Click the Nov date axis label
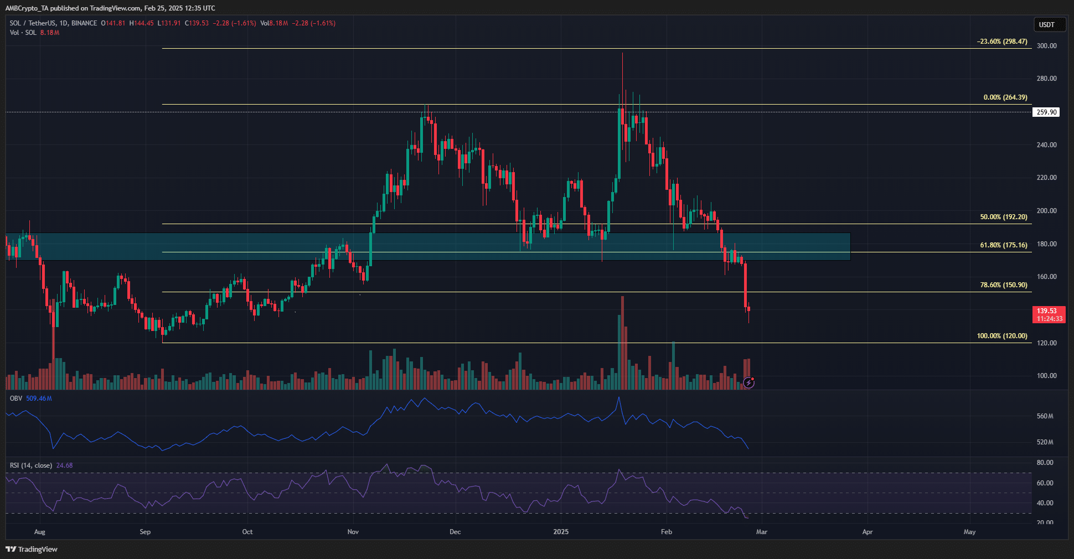The height and width of the screenshot is (559, 1074). pyautogui.click(x=353, y=532)
